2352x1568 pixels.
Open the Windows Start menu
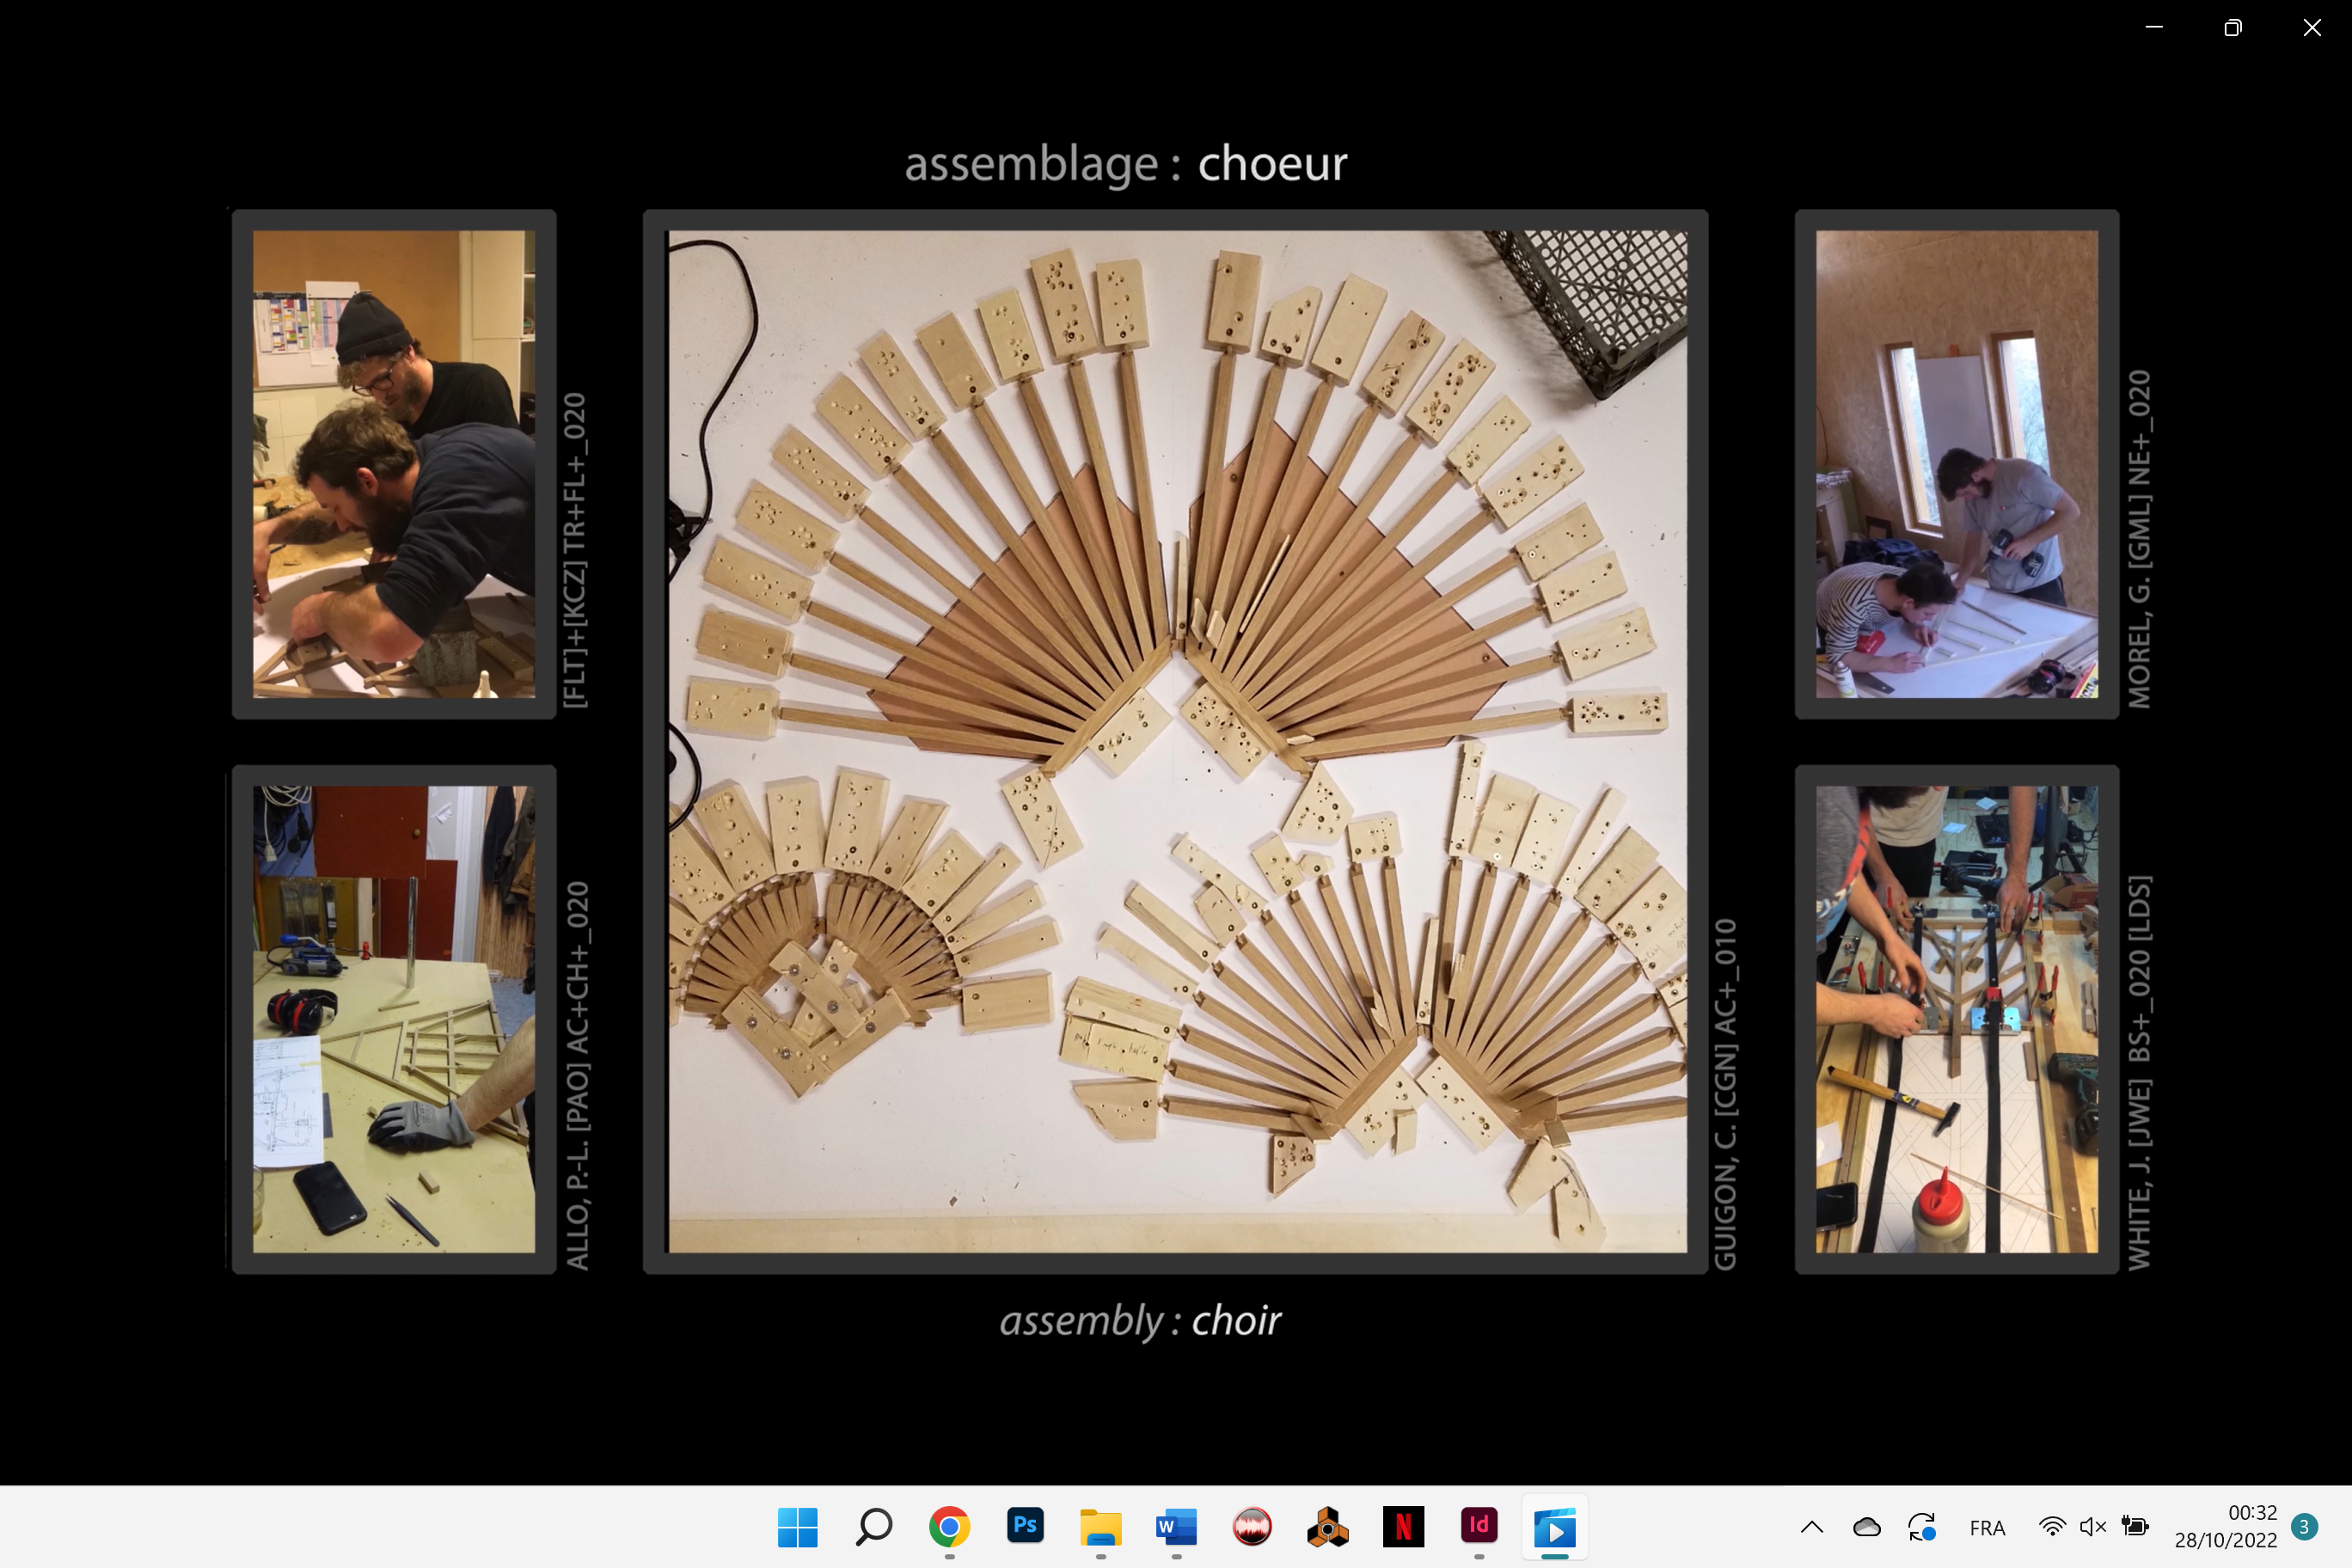pyautogui.click(x=797, y=1527)
